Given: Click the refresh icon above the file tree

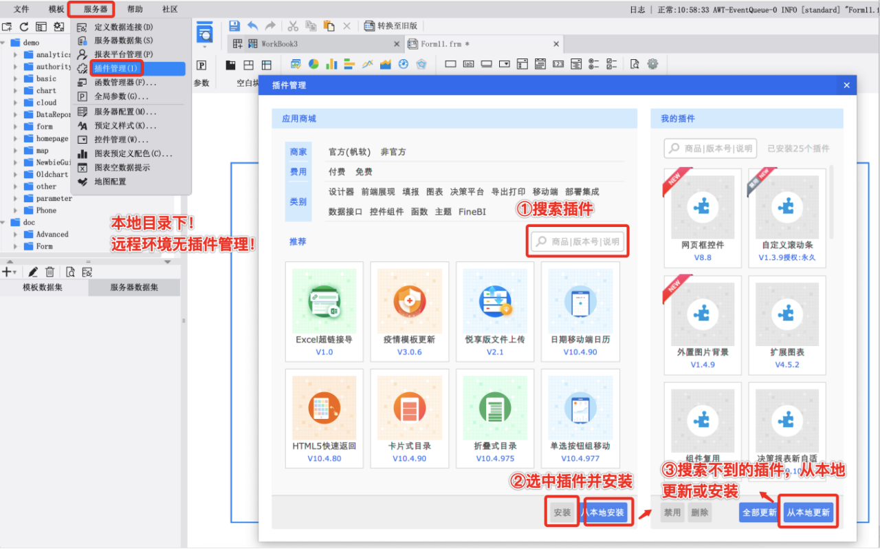Looking at the screenshot, I should 24,27.
